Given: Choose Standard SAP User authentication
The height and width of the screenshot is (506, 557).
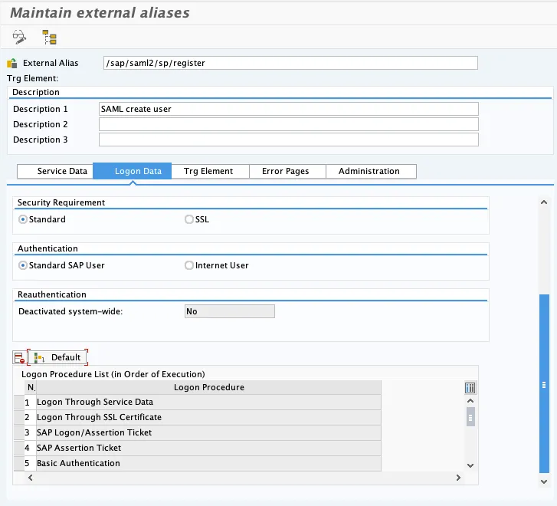Looking at the screenshot, I should (23, 265).
